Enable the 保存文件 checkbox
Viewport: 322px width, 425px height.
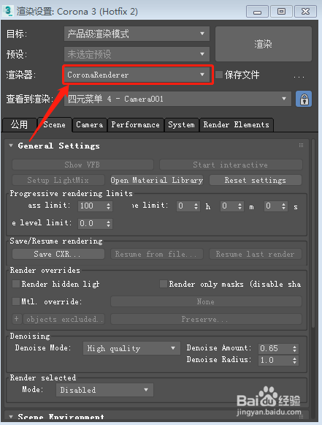pyautogui.click(x=219, y=75)
